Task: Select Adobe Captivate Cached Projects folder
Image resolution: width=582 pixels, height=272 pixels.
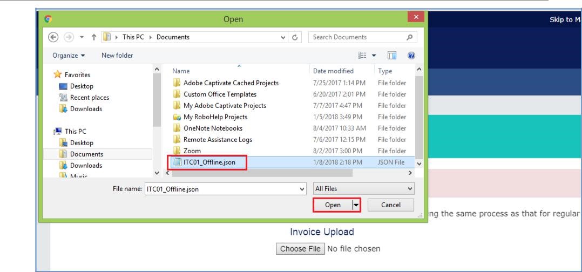Action: point(231,83)
